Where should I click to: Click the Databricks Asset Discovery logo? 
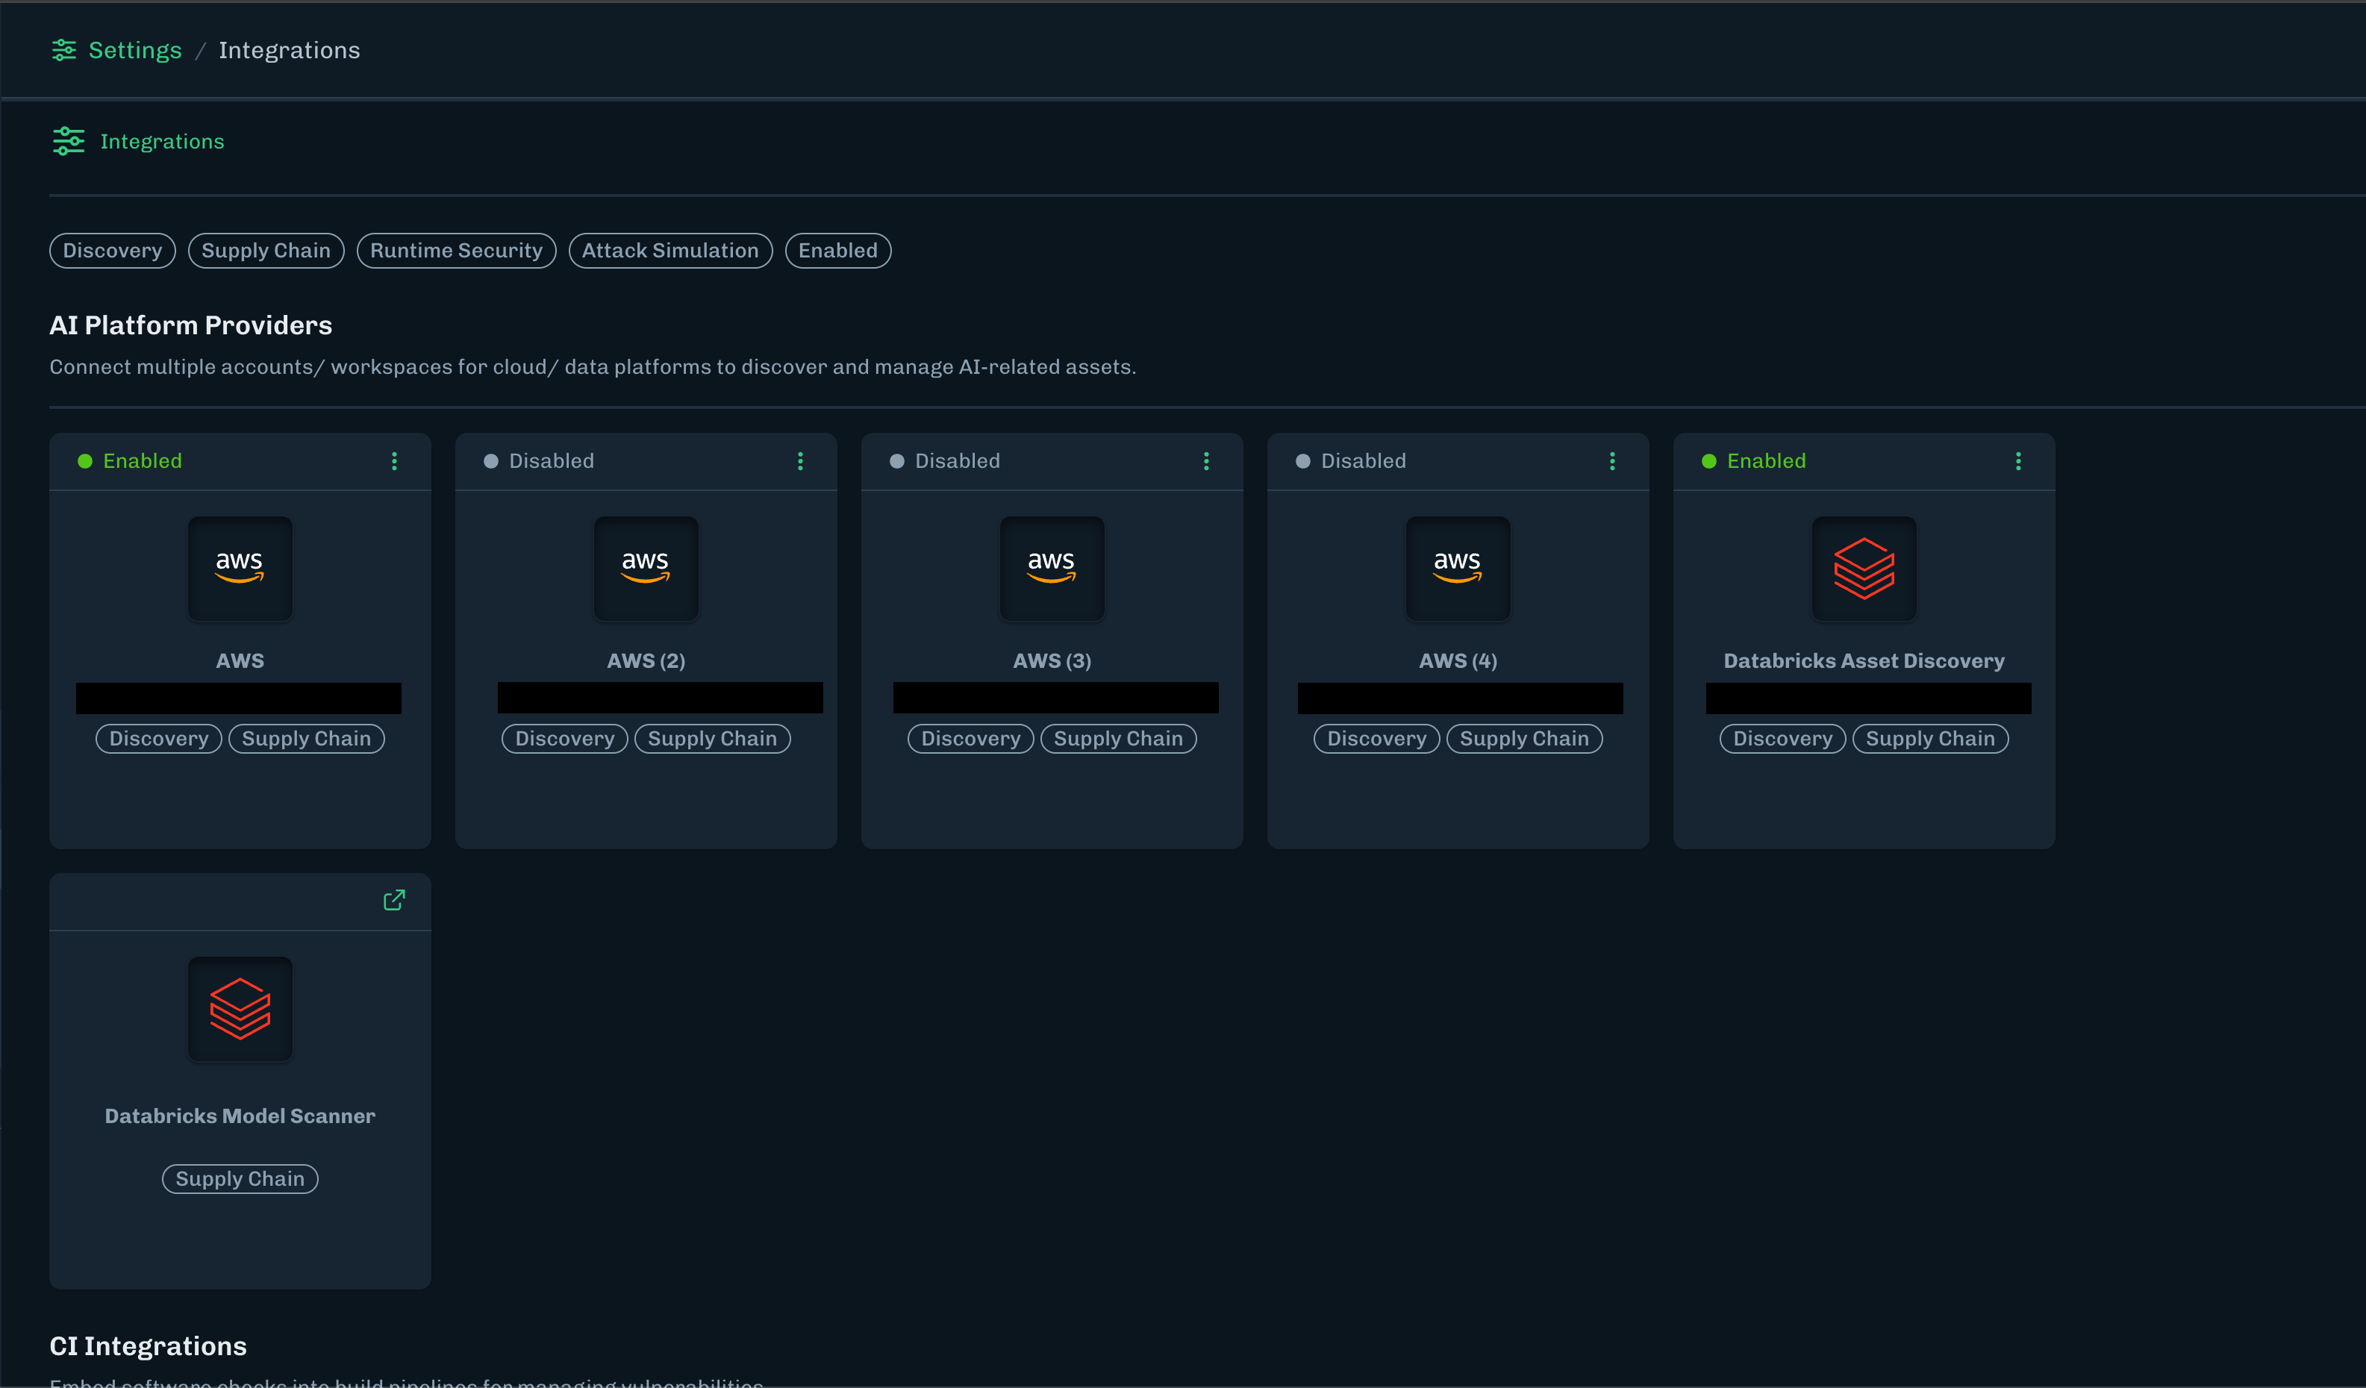[1864, 568]
